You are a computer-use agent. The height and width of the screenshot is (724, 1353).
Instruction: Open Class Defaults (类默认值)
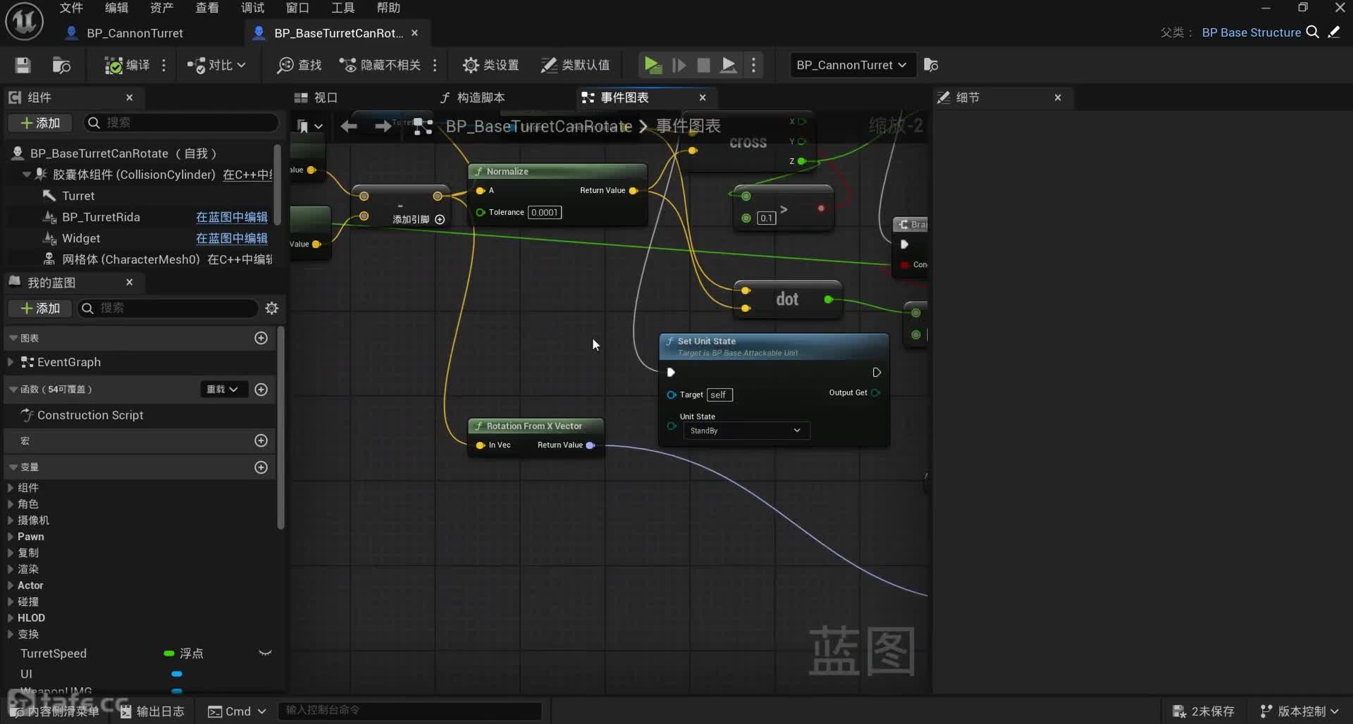coord(575,65)
